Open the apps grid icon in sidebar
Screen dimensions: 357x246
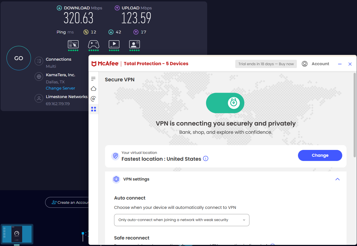pos(93,109)
